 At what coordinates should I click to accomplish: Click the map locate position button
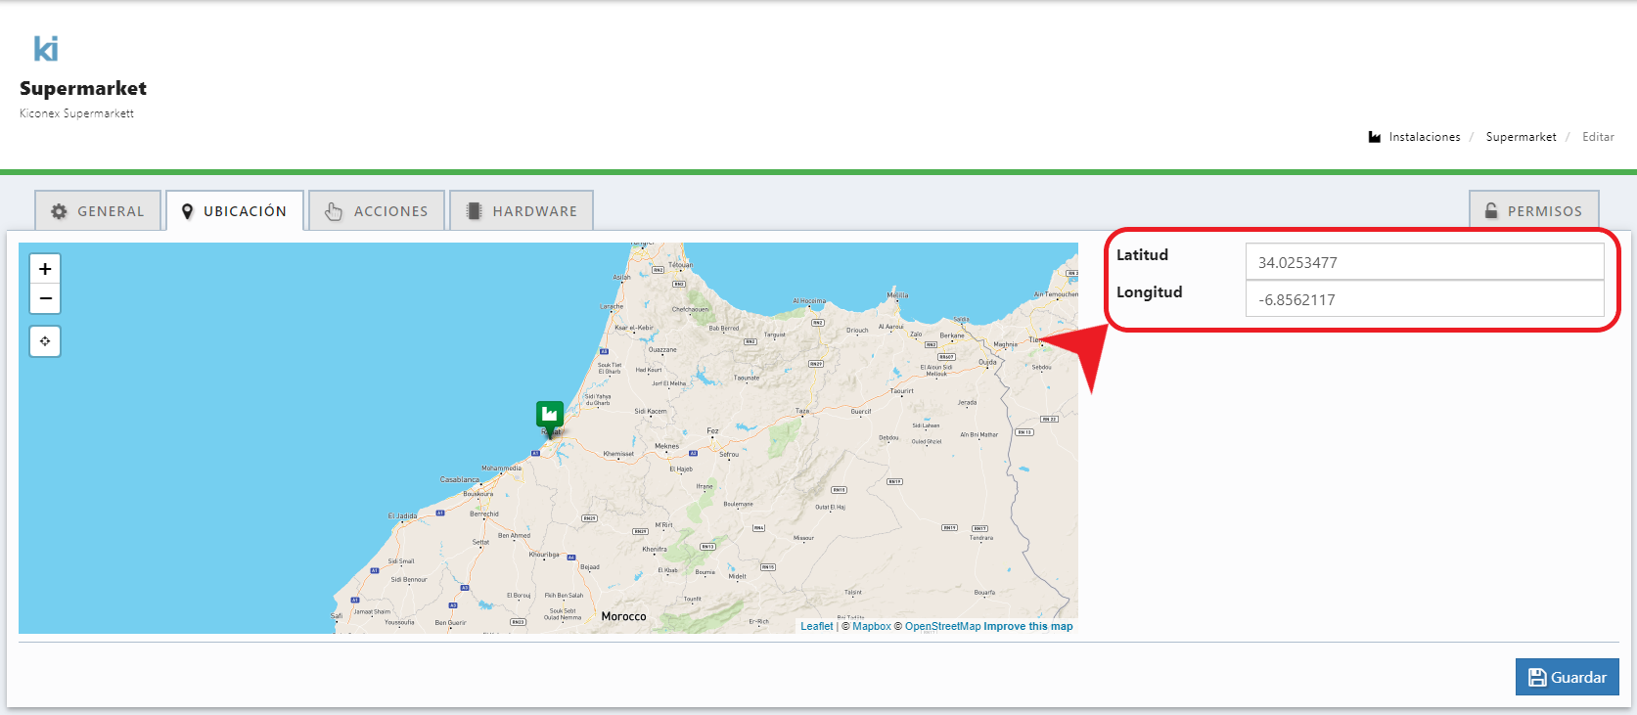[45, 341]
